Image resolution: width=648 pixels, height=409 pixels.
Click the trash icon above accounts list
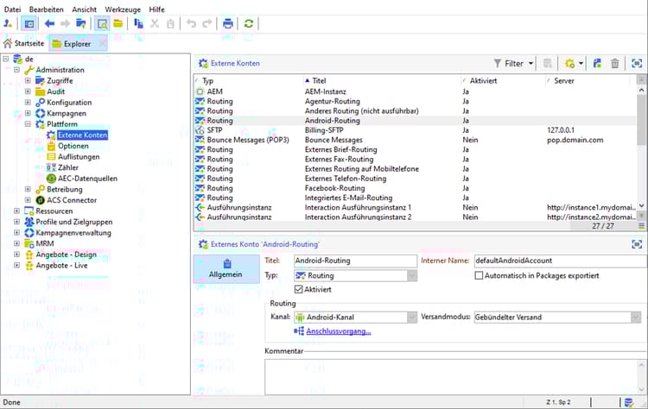(614, 63)
